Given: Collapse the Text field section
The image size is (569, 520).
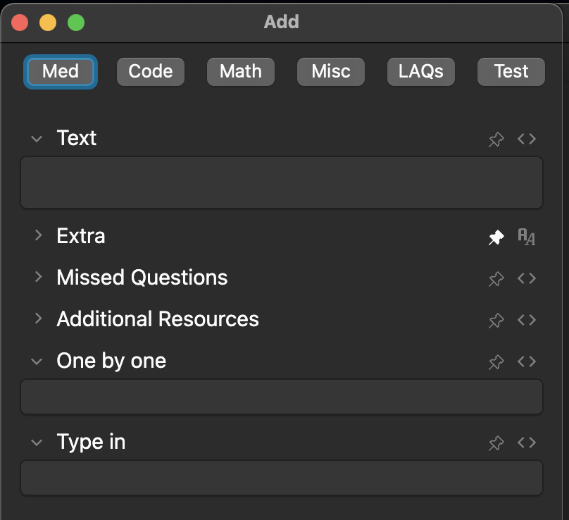Looking at the screenshot, I should pos(37,139).
